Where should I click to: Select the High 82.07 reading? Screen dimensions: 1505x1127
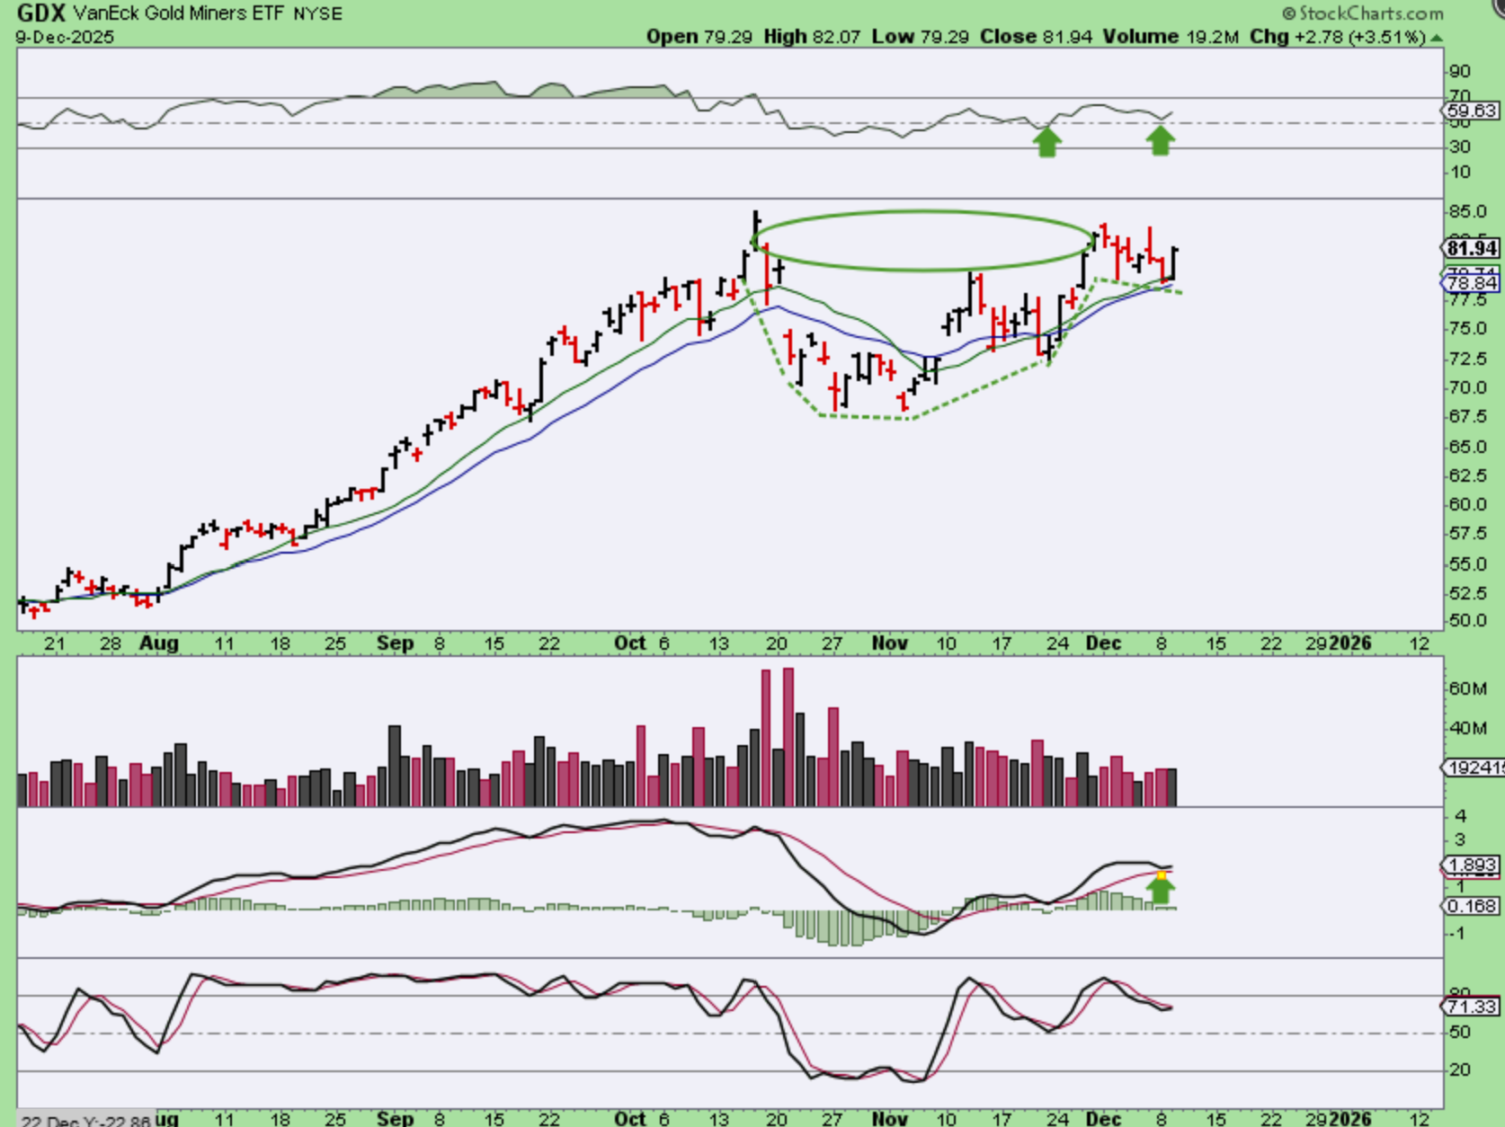tap(812, 37)
